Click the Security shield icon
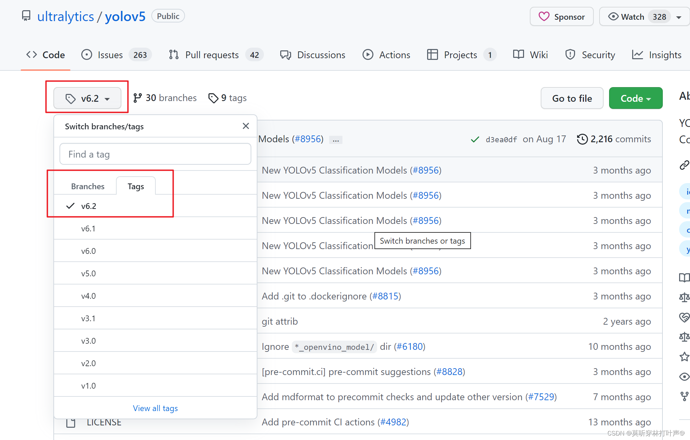Image resolution: width=690 pixels, height=440 pixels. coord(570,54)
